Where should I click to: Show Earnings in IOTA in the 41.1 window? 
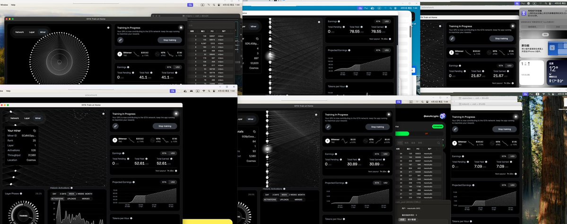tap(169, 67)
